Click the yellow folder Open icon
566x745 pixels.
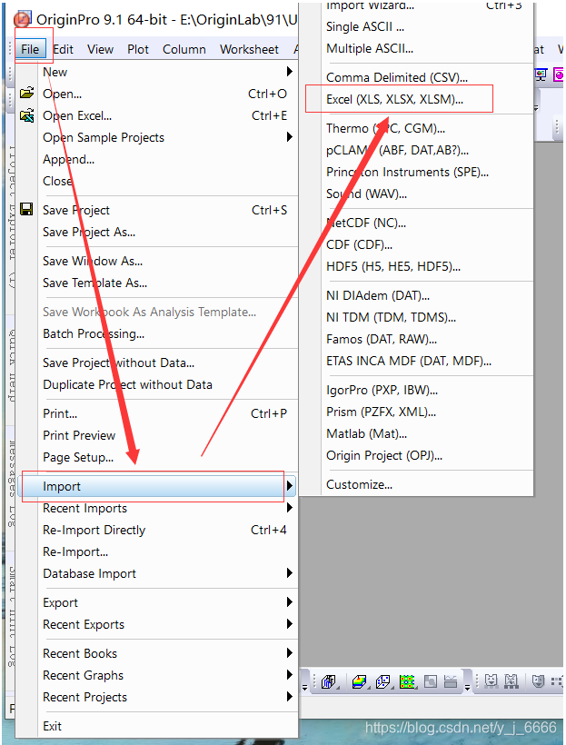click(26, 93)
